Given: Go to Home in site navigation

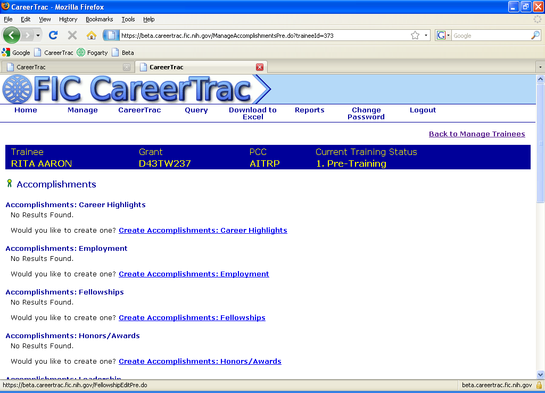Looking at the screenshot, I should 26,110.
